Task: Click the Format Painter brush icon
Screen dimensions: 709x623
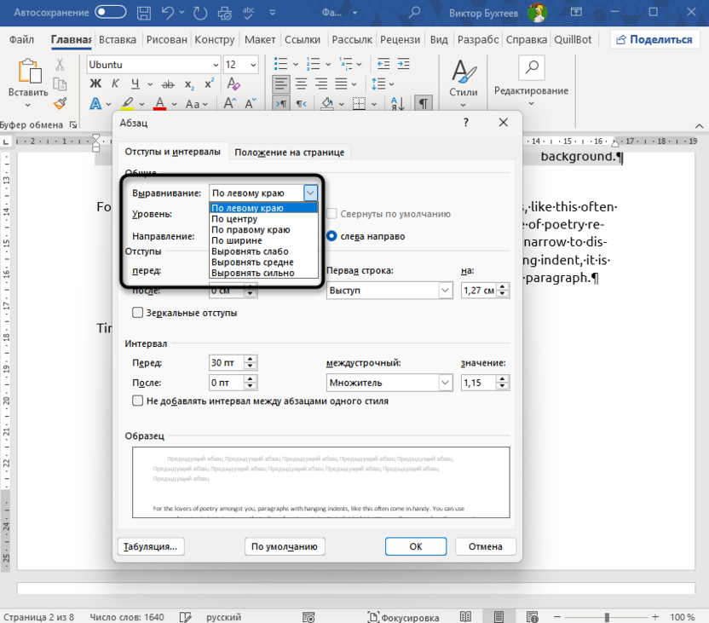Action: pyautogui.click(x=60, y=103)
